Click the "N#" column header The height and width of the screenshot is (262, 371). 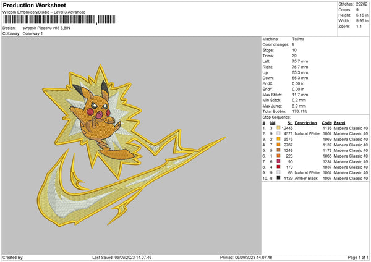pos(273,123)
